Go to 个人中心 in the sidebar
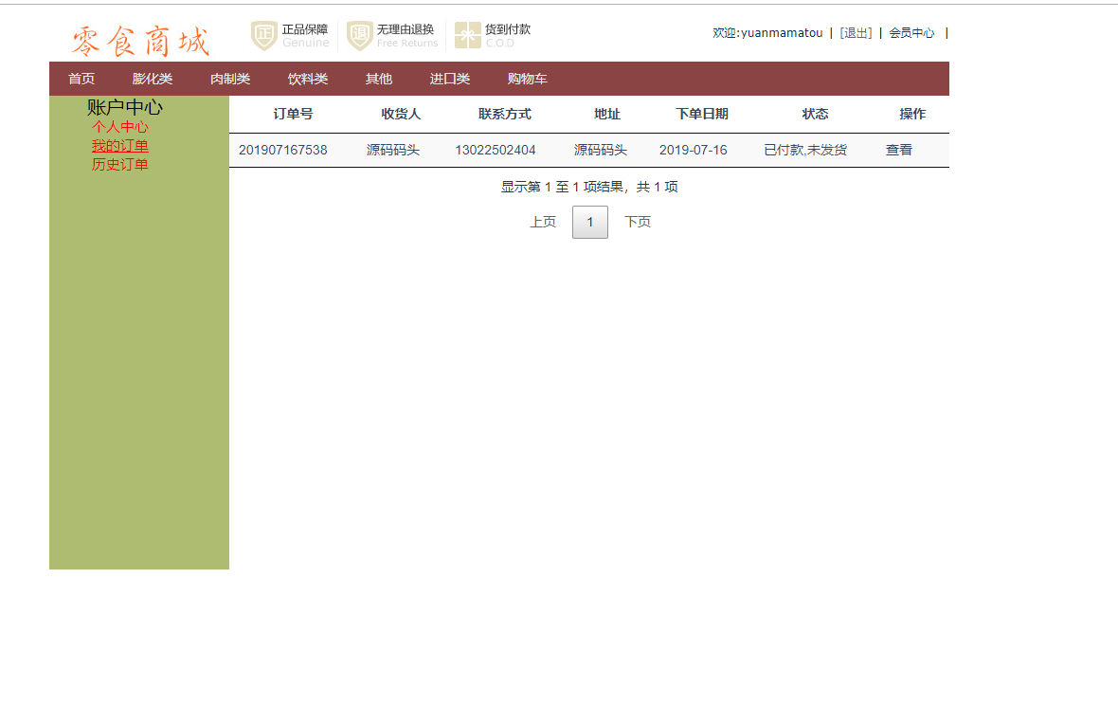This screenshot has width=1118, height=723. [119, 126]
